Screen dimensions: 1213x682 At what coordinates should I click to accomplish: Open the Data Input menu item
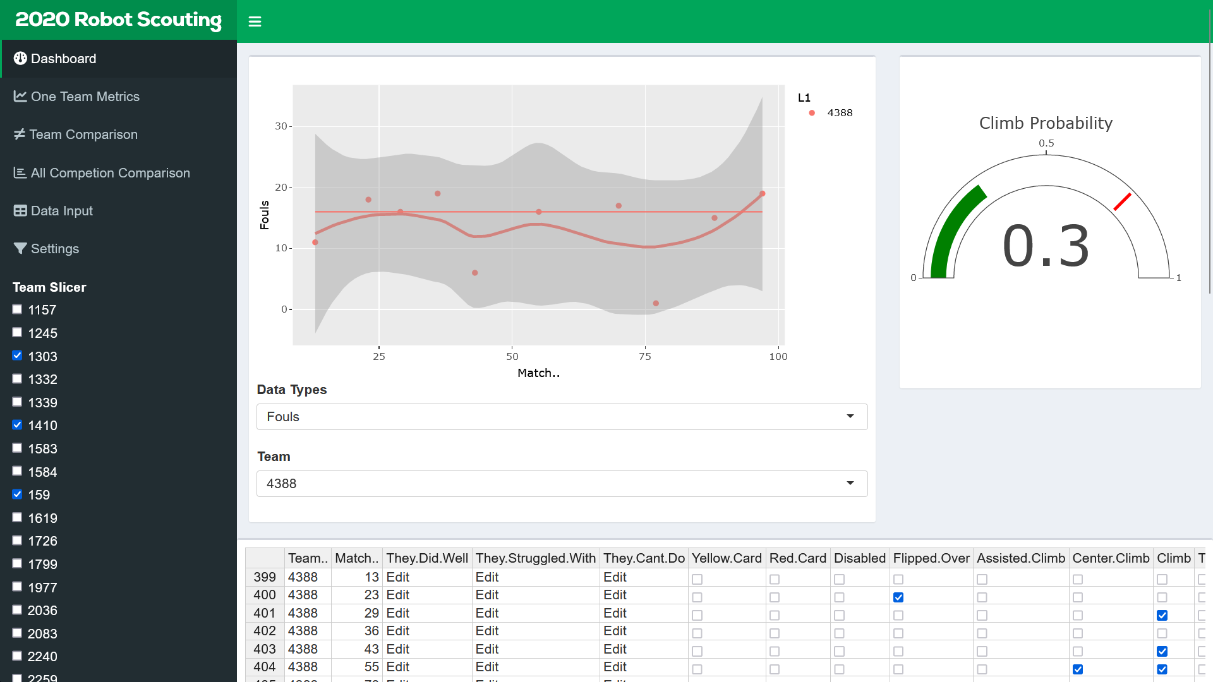pos(61,211)
